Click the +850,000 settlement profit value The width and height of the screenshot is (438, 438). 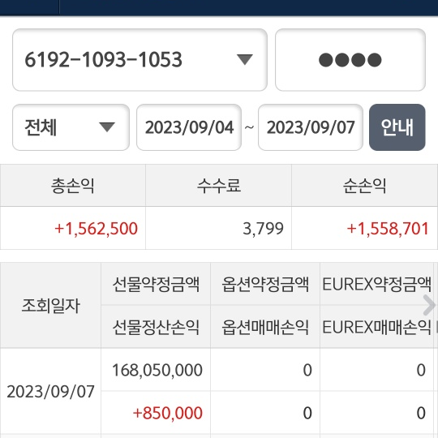168,413
